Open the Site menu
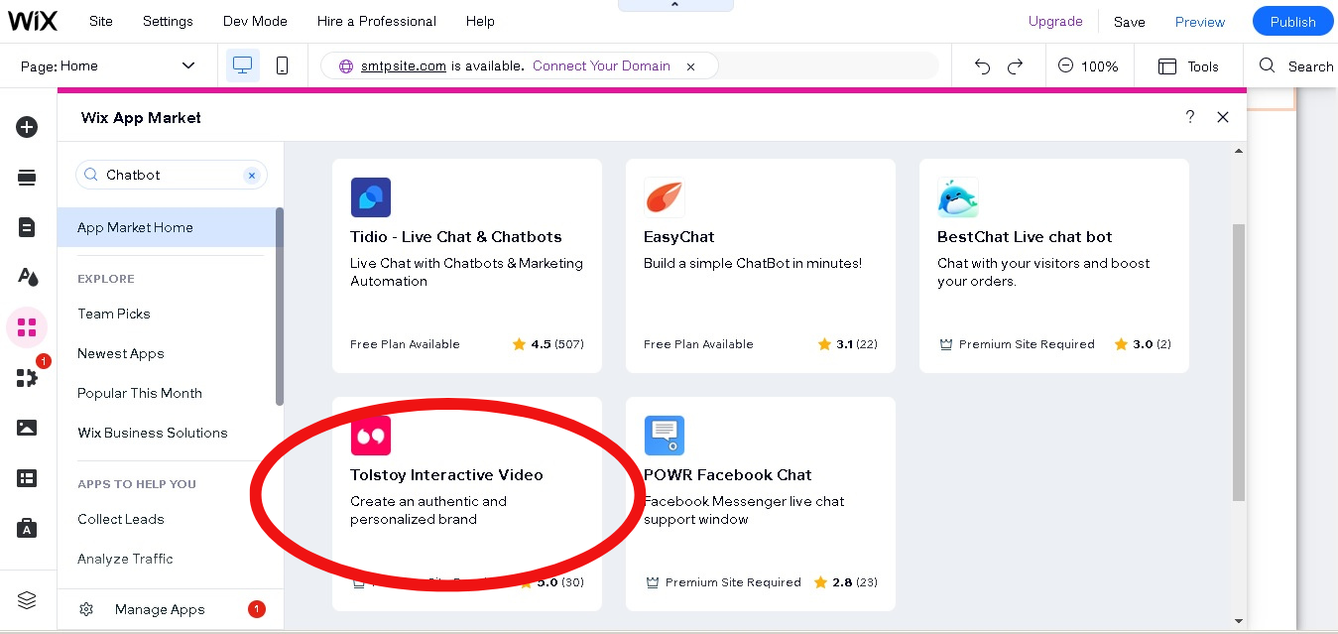 coord(101,21)
